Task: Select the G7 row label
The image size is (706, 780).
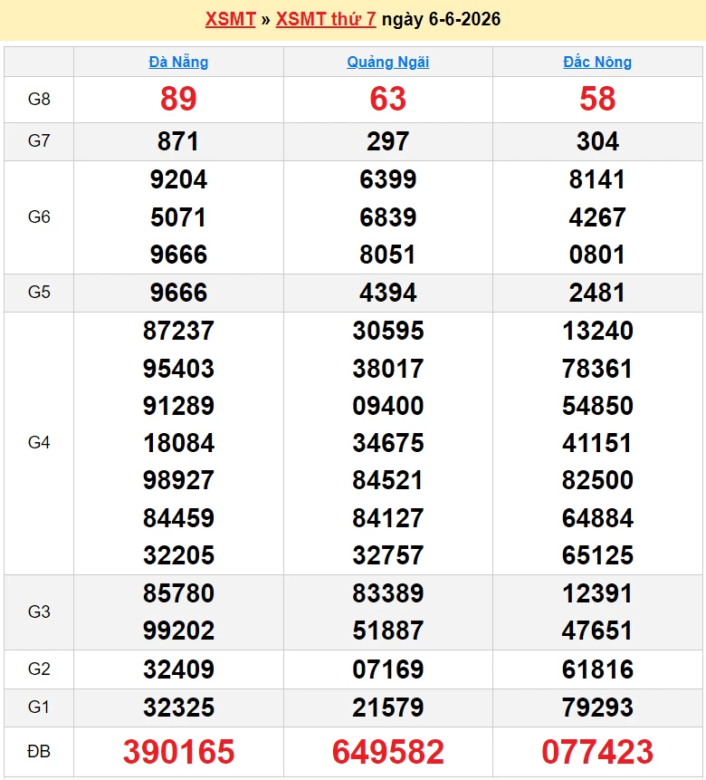Action: pyautogui.click(x=39, y=140)
